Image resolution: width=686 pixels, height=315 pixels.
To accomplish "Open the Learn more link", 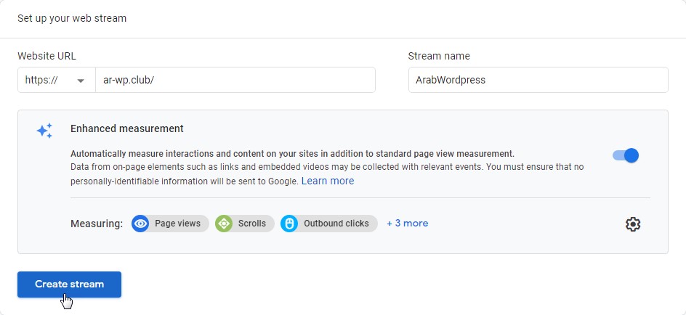I will 328,181.
